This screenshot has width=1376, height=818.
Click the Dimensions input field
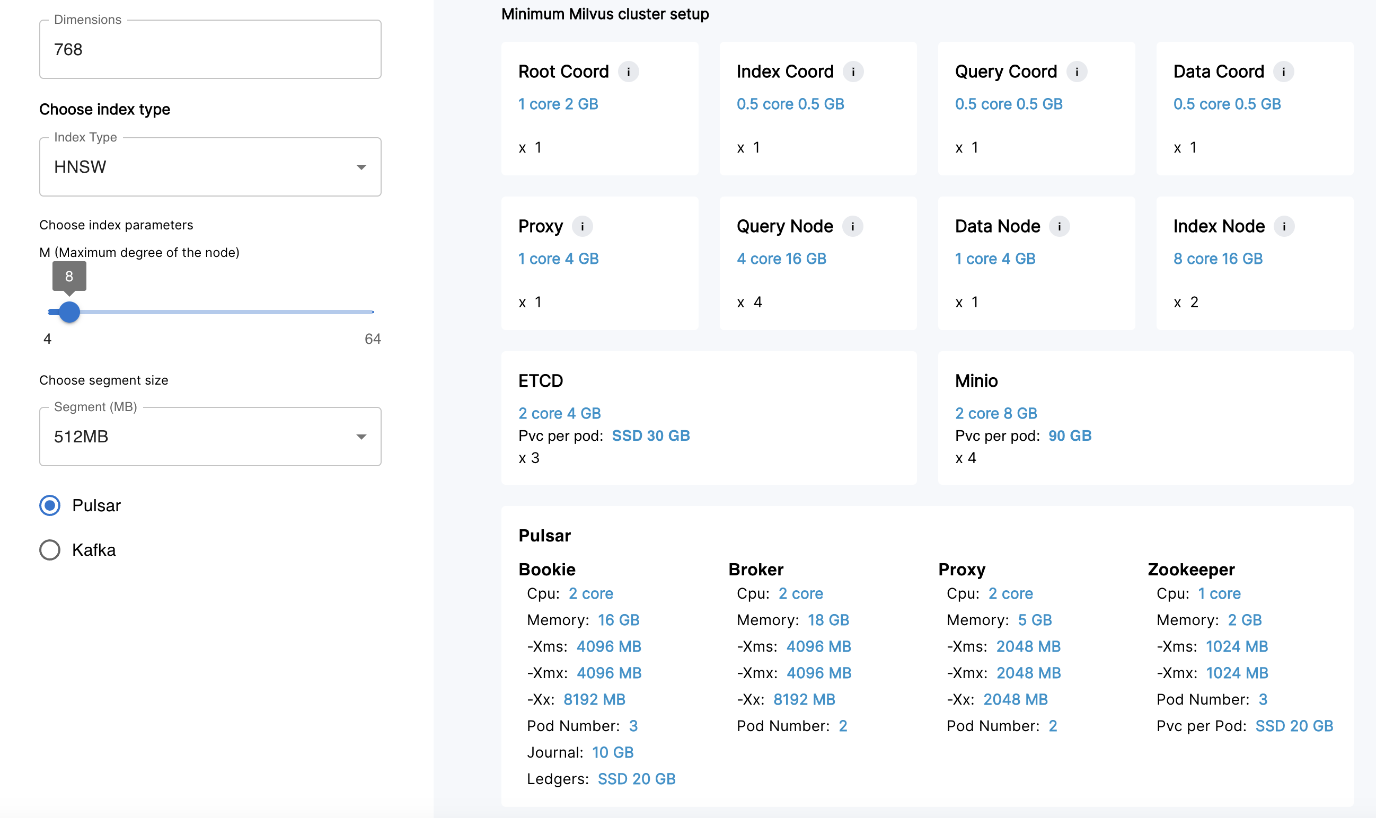coord(209,50)
